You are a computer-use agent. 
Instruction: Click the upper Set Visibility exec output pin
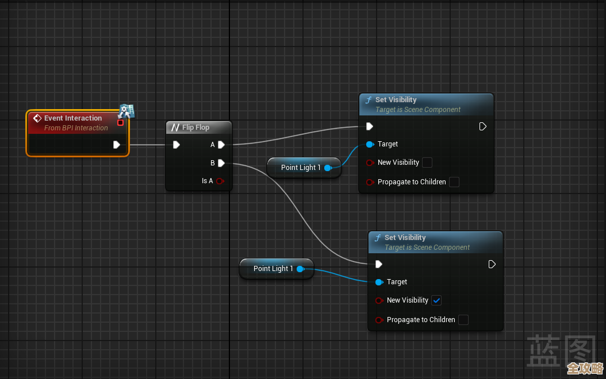point(483,126)
